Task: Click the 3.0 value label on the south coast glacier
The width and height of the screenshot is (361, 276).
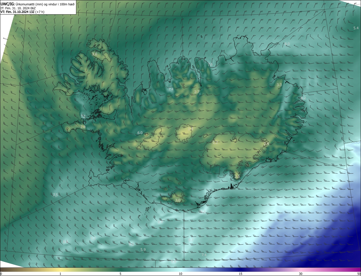Action: (177, 200)
